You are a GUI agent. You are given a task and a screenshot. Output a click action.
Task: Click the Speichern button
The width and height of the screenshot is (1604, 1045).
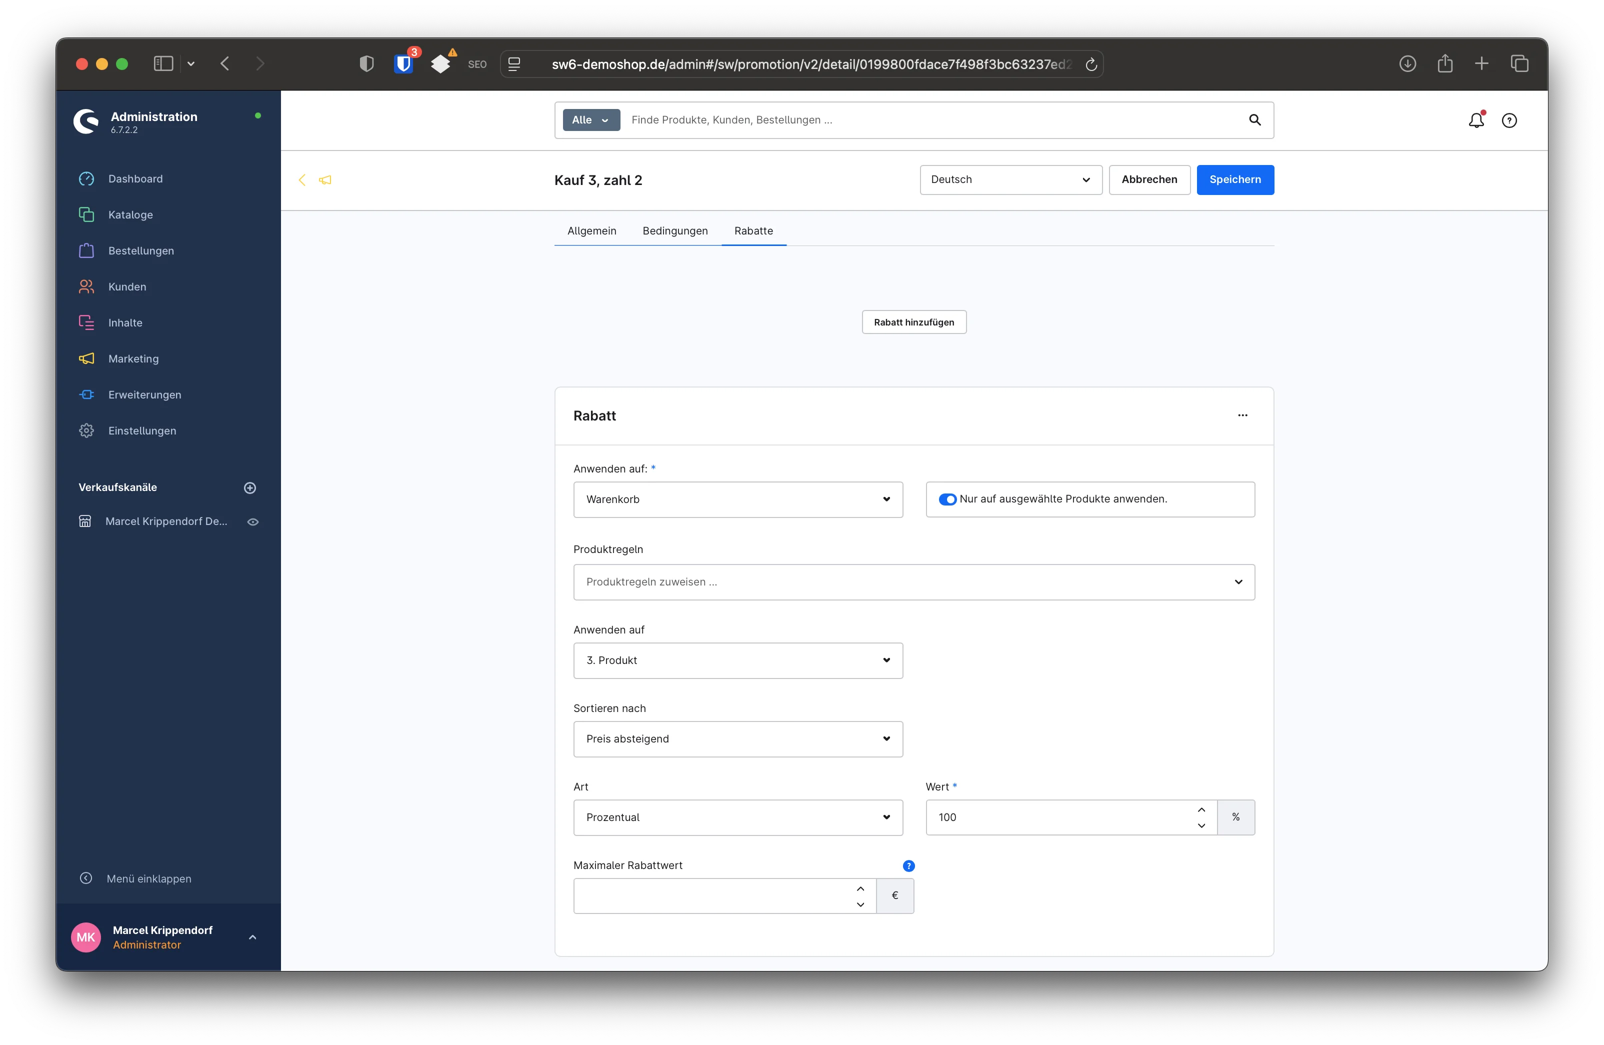[1234, 180]
